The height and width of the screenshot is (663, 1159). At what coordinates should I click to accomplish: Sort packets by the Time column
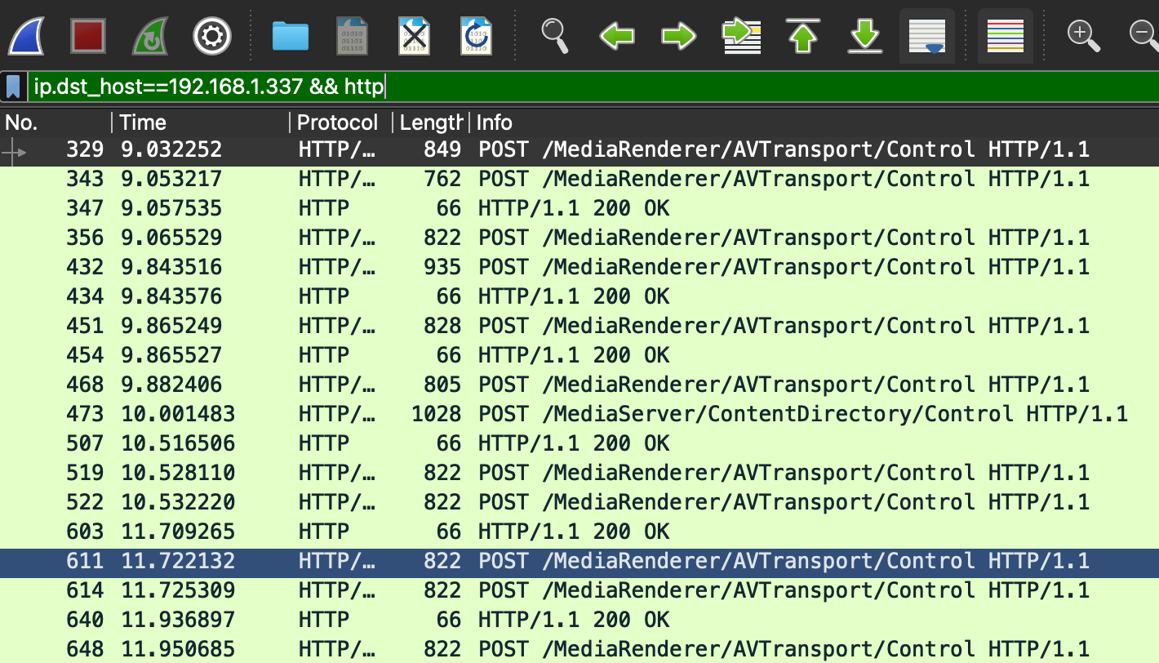143,122
